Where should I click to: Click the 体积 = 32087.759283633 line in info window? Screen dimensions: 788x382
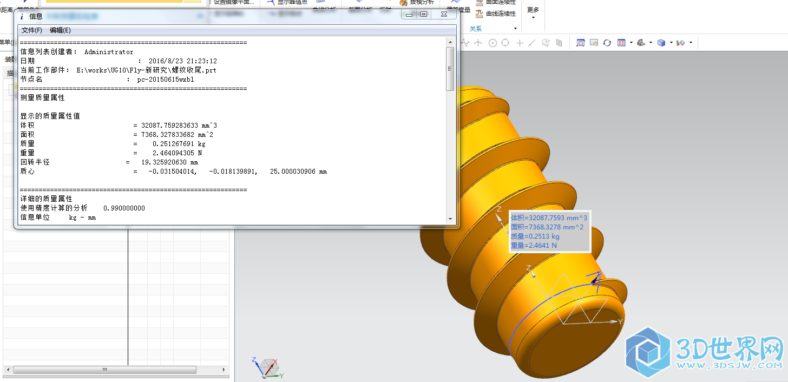click(119, 126)
